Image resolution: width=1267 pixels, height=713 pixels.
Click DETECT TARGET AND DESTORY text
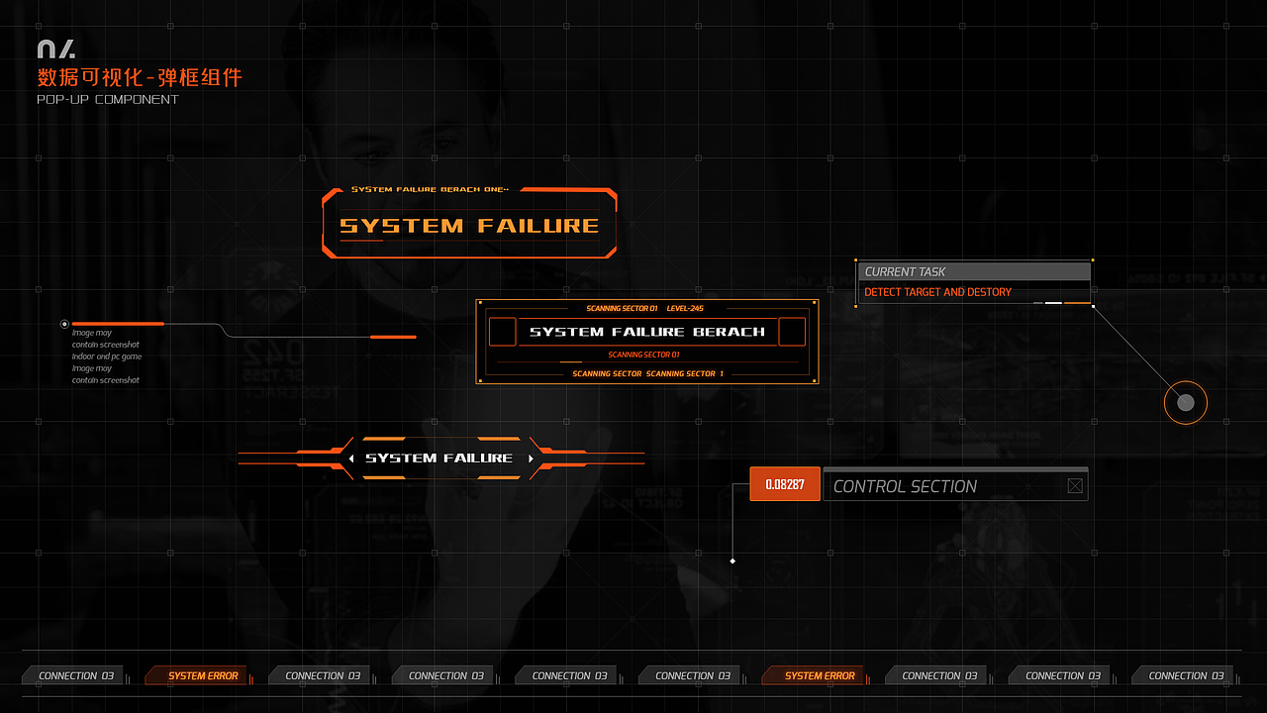tap(937, 292)
